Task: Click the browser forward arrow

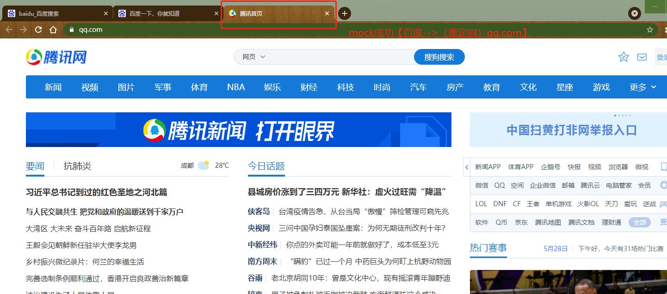Action: coord(24,30)
